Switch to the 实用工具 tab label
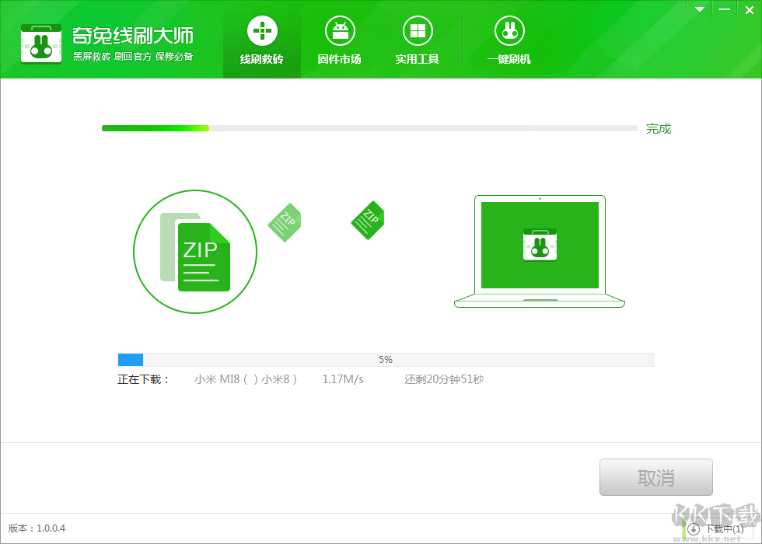This screenshot has height=544, width=762. (418, 60)
